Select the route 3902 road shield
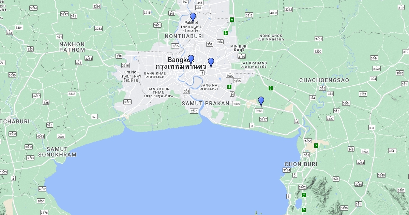 click(x=230, y=75)
